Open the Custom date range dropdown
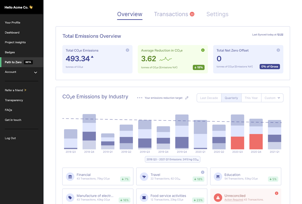The image size is (302, 204). (272, 98)
